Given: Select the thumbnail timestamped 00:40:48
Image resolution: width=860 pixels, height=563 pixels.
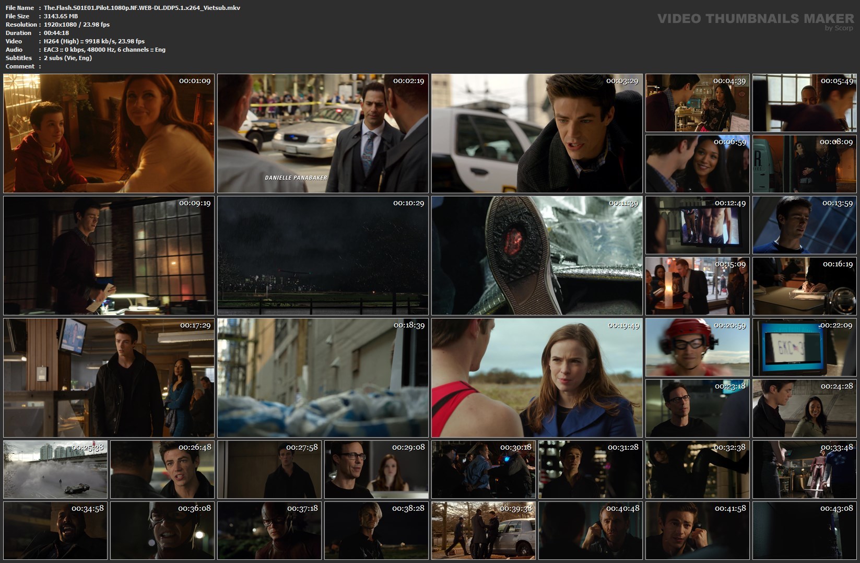Looking at the screenshot, I should pos(591,531).
